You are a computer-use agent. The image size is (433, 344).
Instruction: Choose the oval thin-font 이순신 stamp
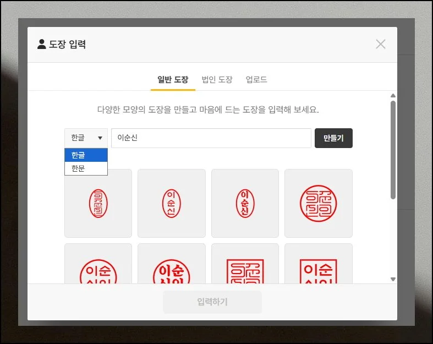pyautogui.click(x=172, y=203)
